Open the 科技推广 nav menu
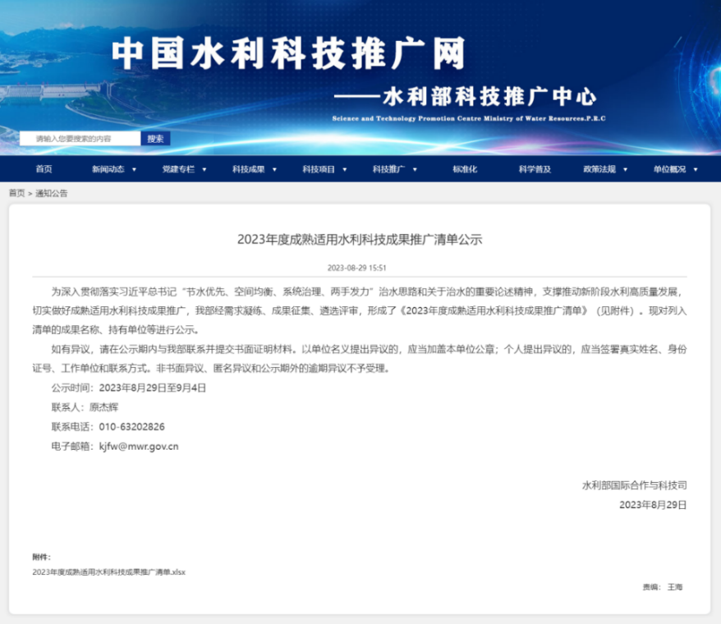The height and width of the screenshot is (624, 721). (389, 169)
